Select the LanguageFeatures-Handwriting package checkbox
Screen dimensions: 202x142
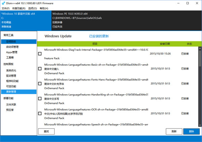point(40,99)
